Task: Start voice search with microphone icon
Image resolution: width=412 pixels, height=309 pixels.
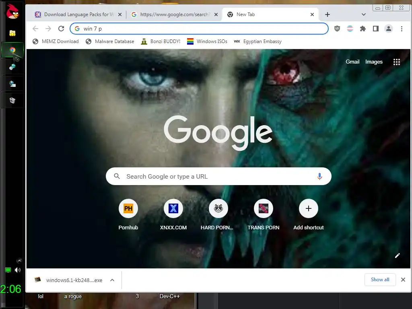Action: [x=319, y=176]
